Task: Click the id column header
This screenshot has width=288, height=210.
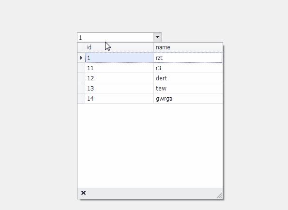Action: point(119,47)
